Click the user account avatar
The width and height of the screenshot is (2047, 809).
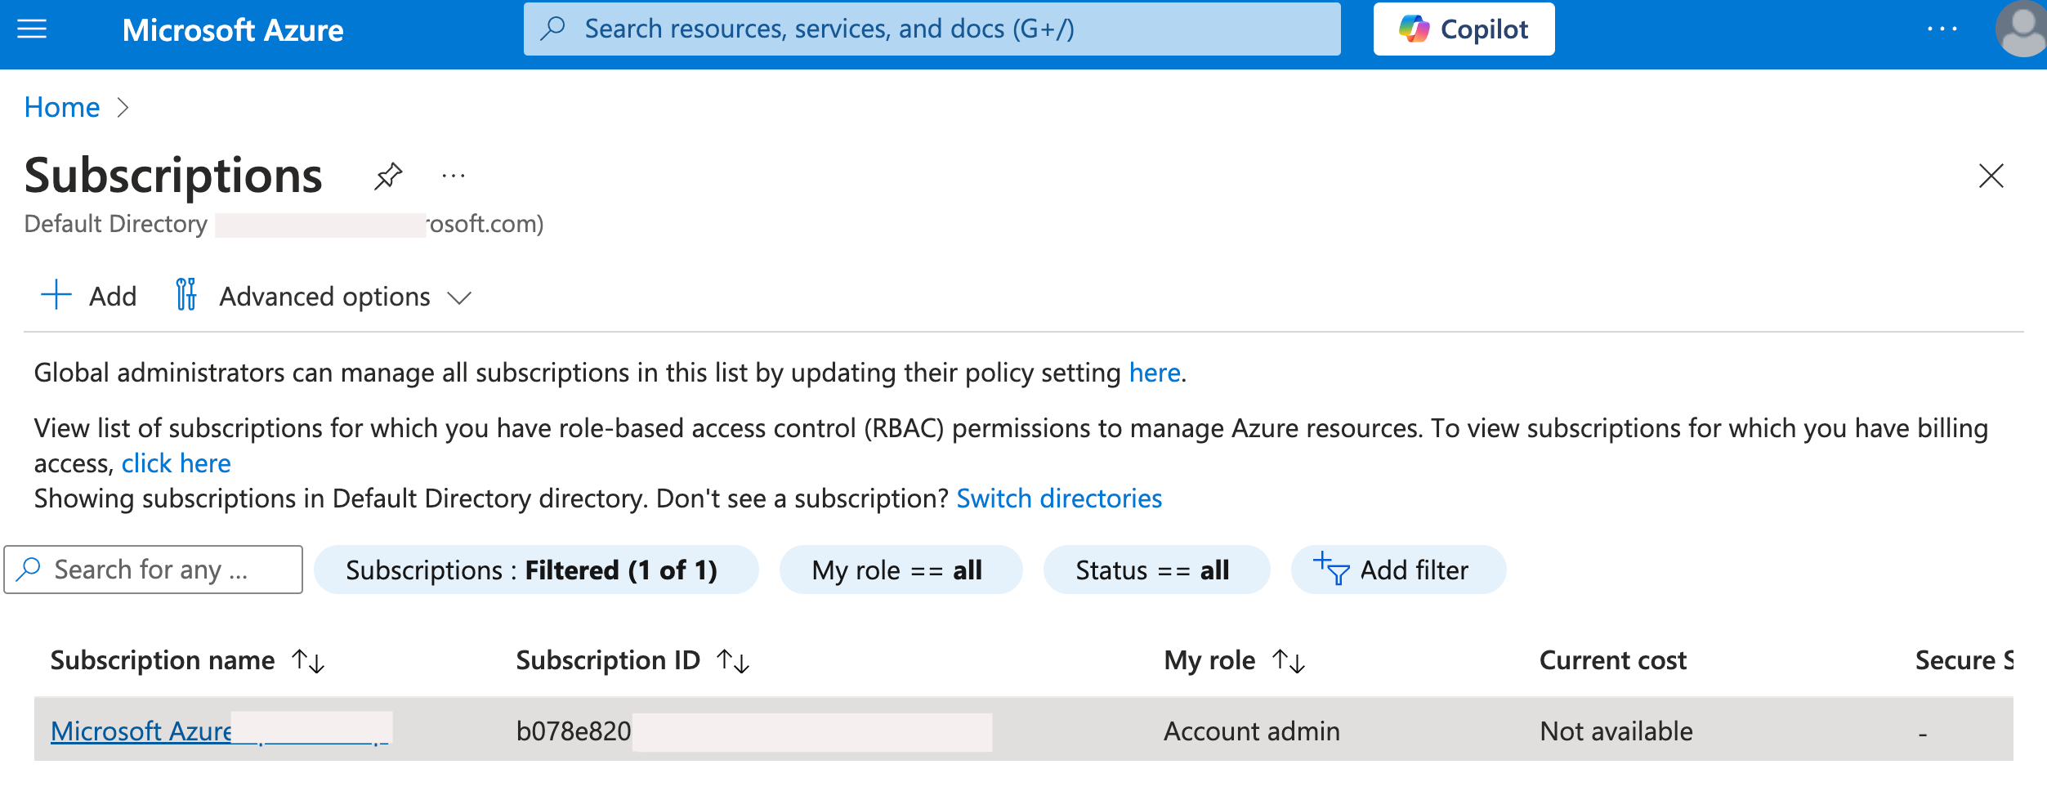[2022, 30]
